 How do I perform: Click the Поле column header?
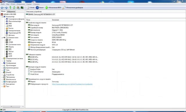[38, 20]
